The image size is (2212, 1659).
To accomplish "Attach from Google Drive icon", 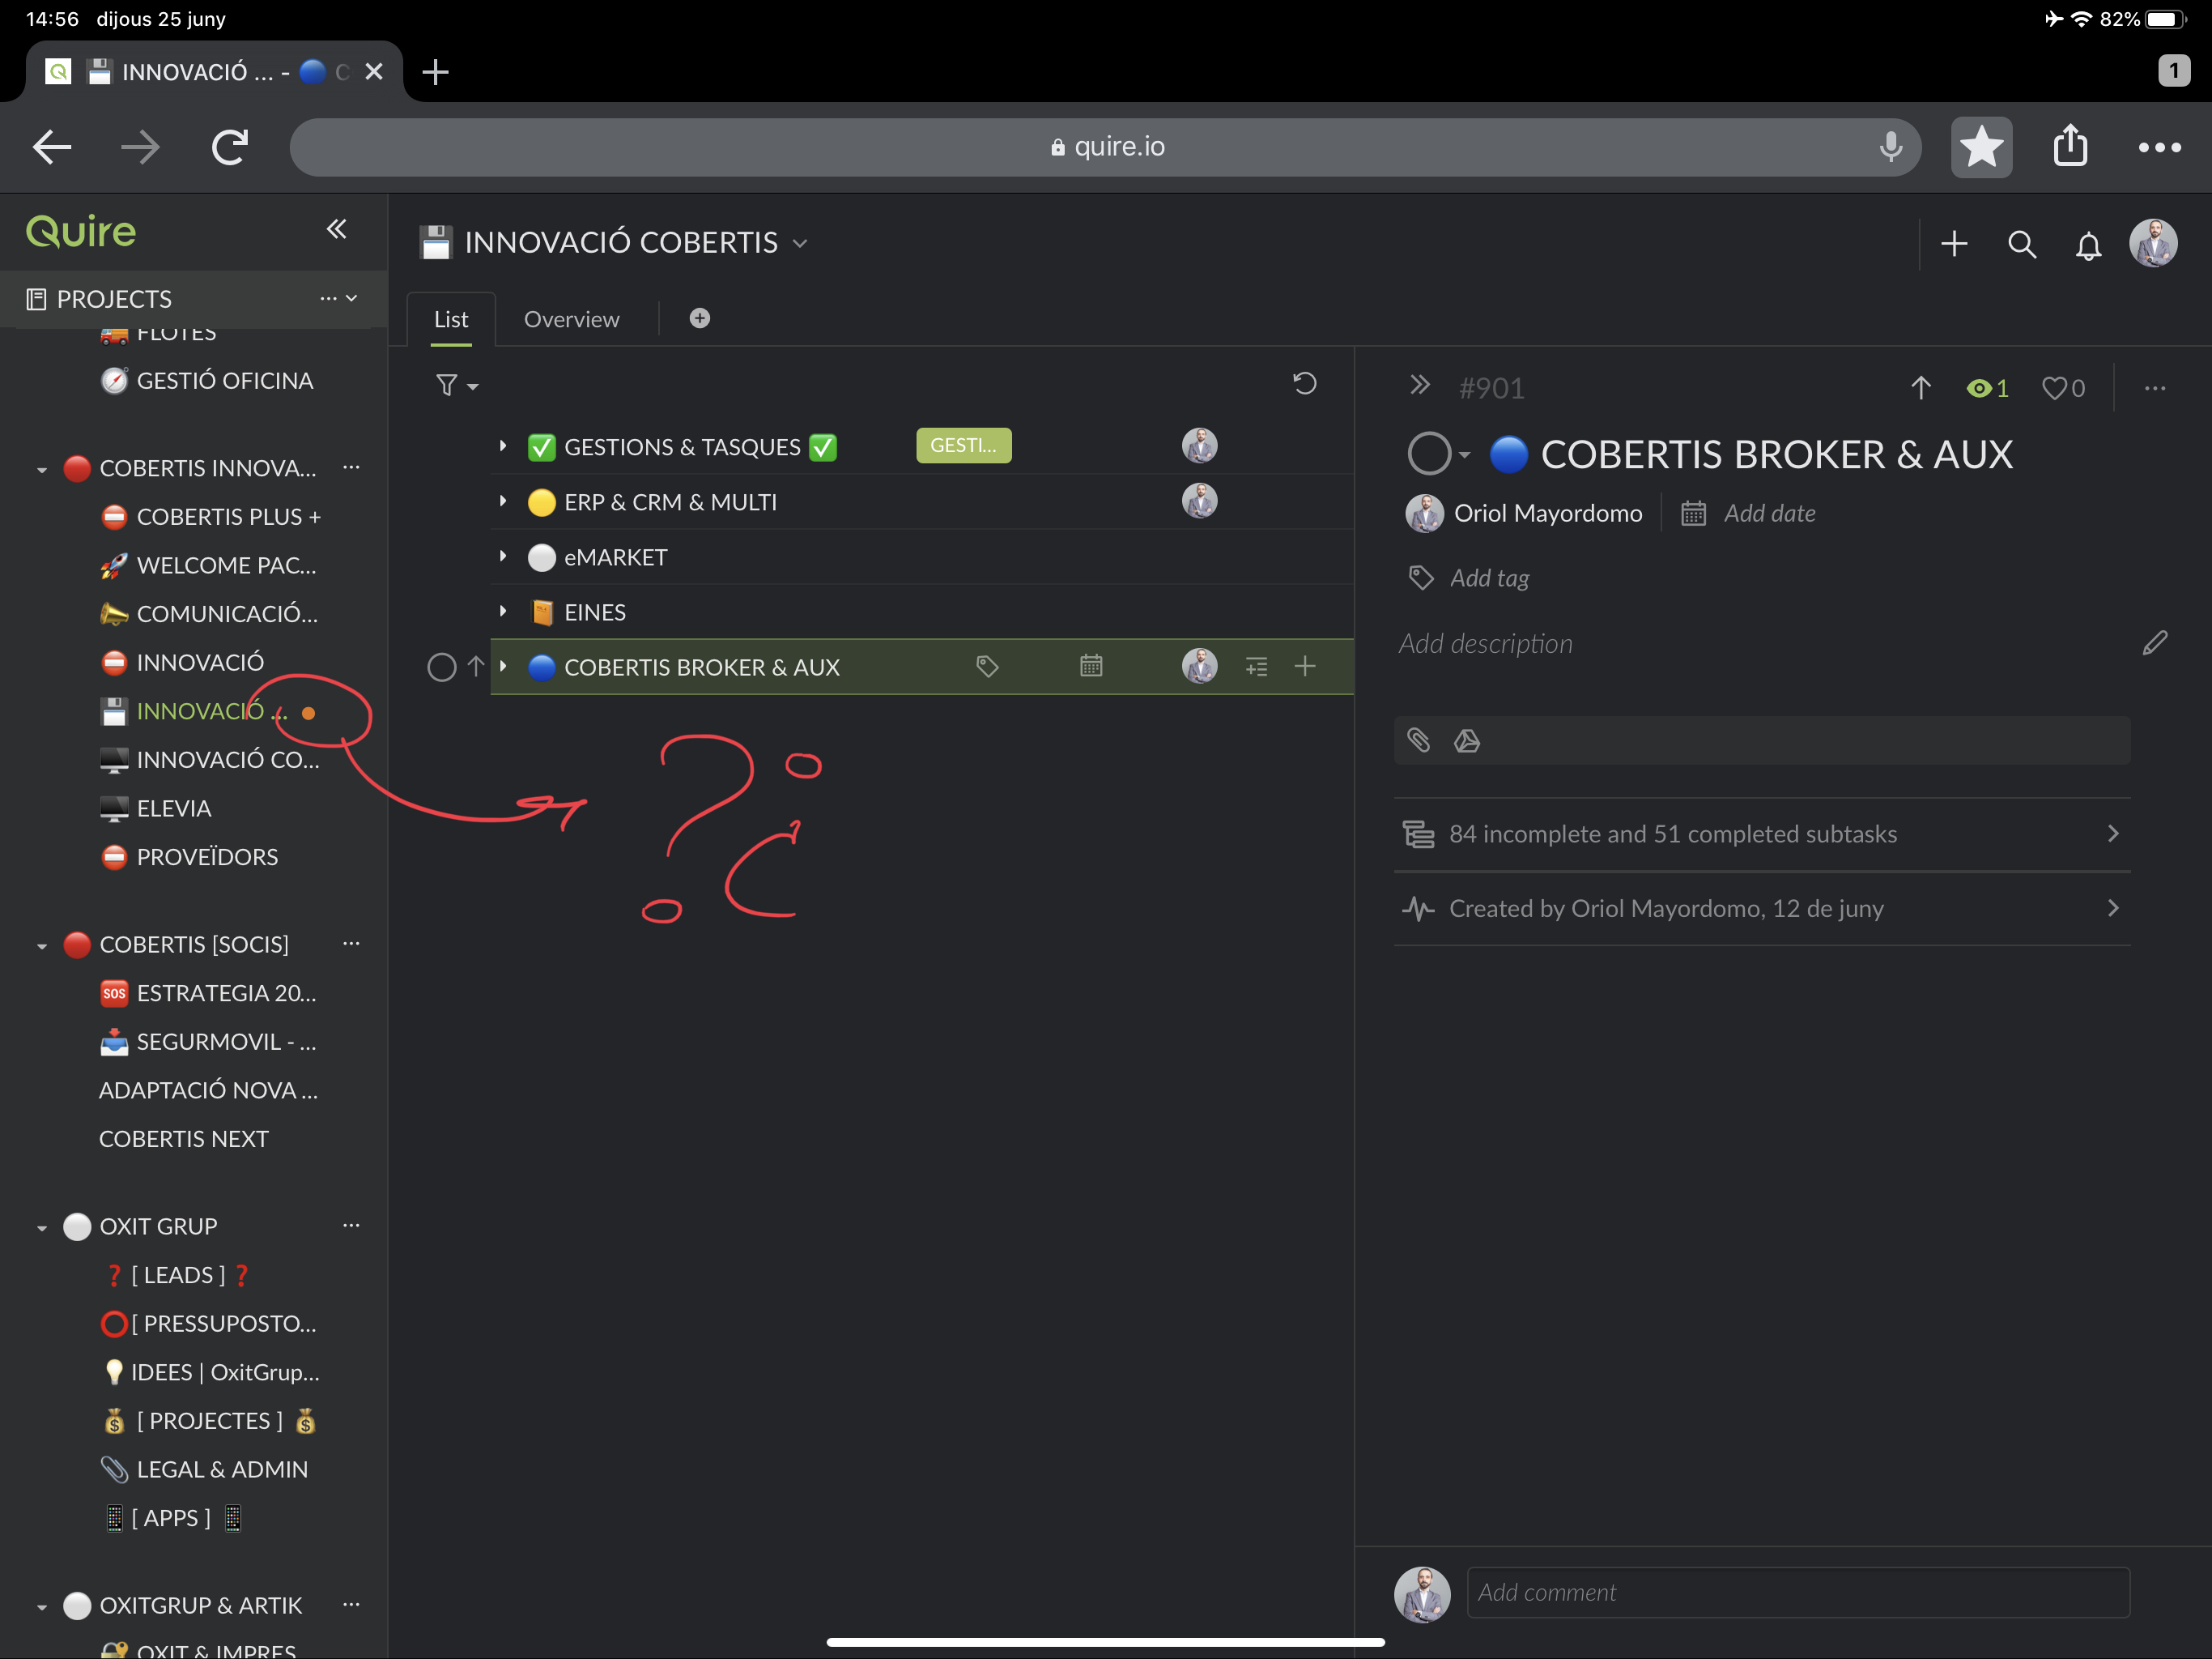I will click(x=1467, y=740).
